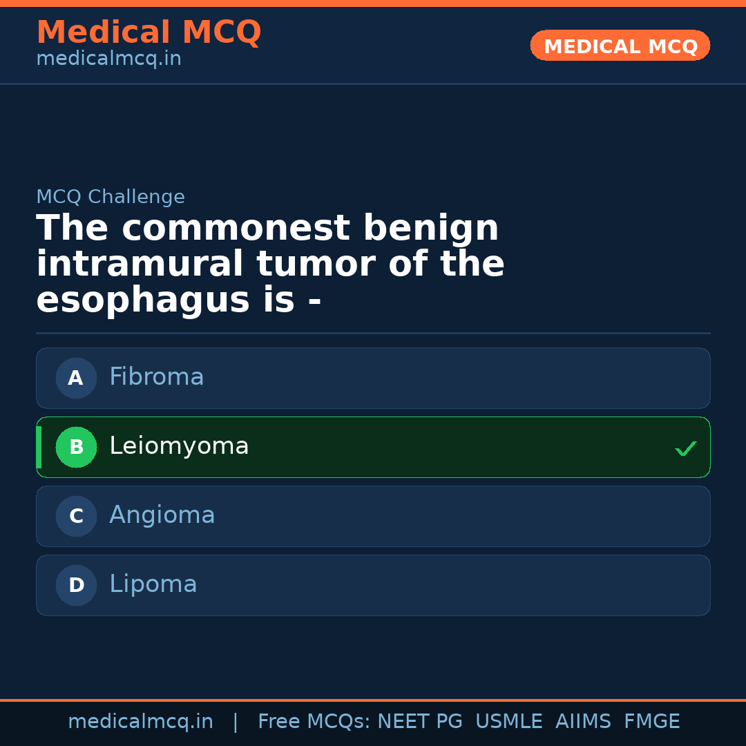Viewport: 746px width, 746px height.
Task: Click the green B option badge
Action: pyautogui.click(x=76, y=447)
